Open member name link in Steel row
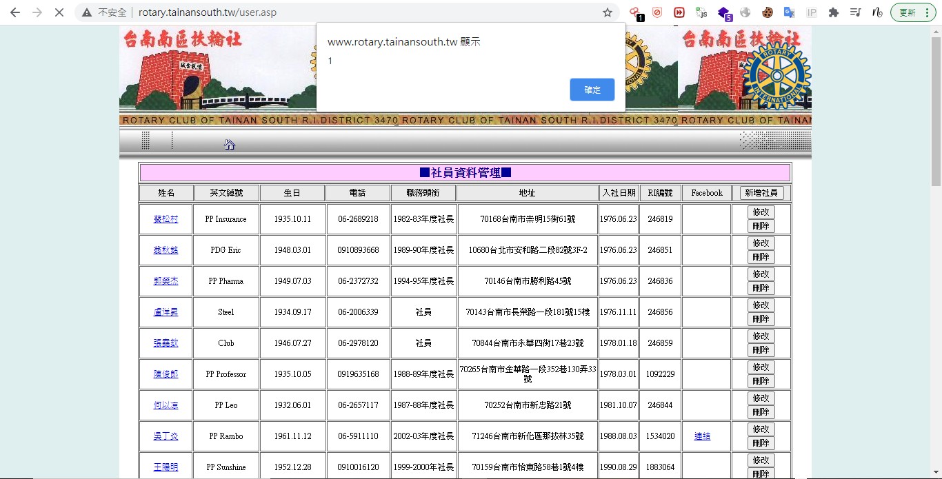The image size is (942, 479). click(x=166, y=312)
